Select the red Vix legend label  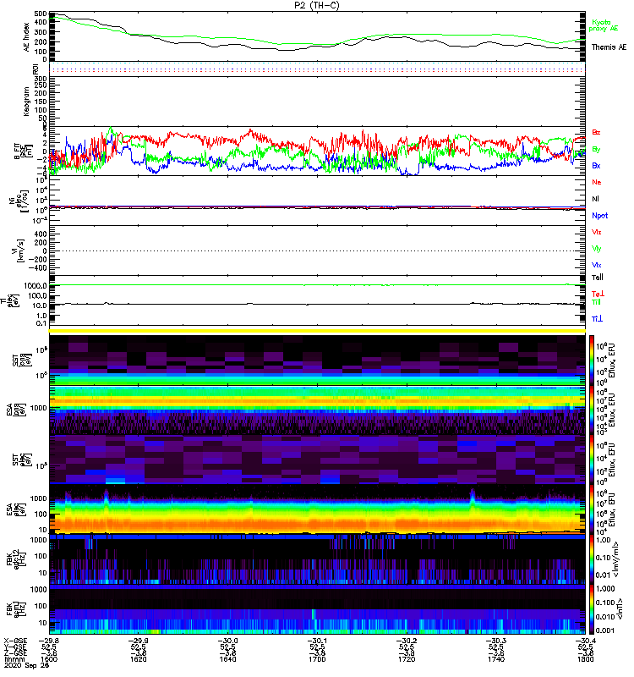(597, 232)
